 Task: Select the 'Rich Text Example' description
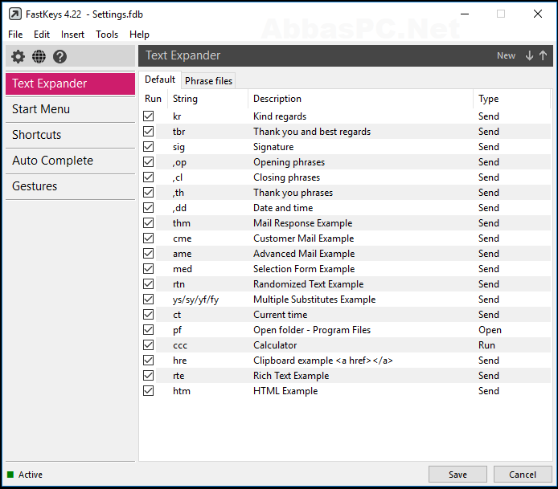pos(291,376)
